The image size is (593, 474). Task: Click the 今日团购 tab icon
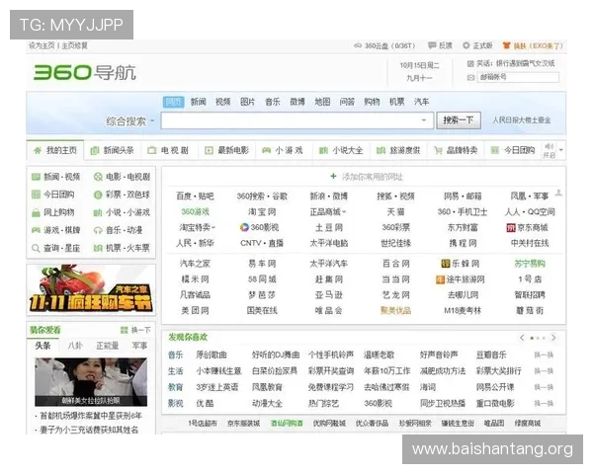[x=495, y=150]
